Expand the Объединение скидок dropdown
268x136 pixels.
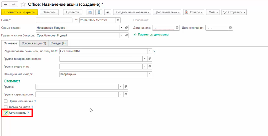coord(150,74)
